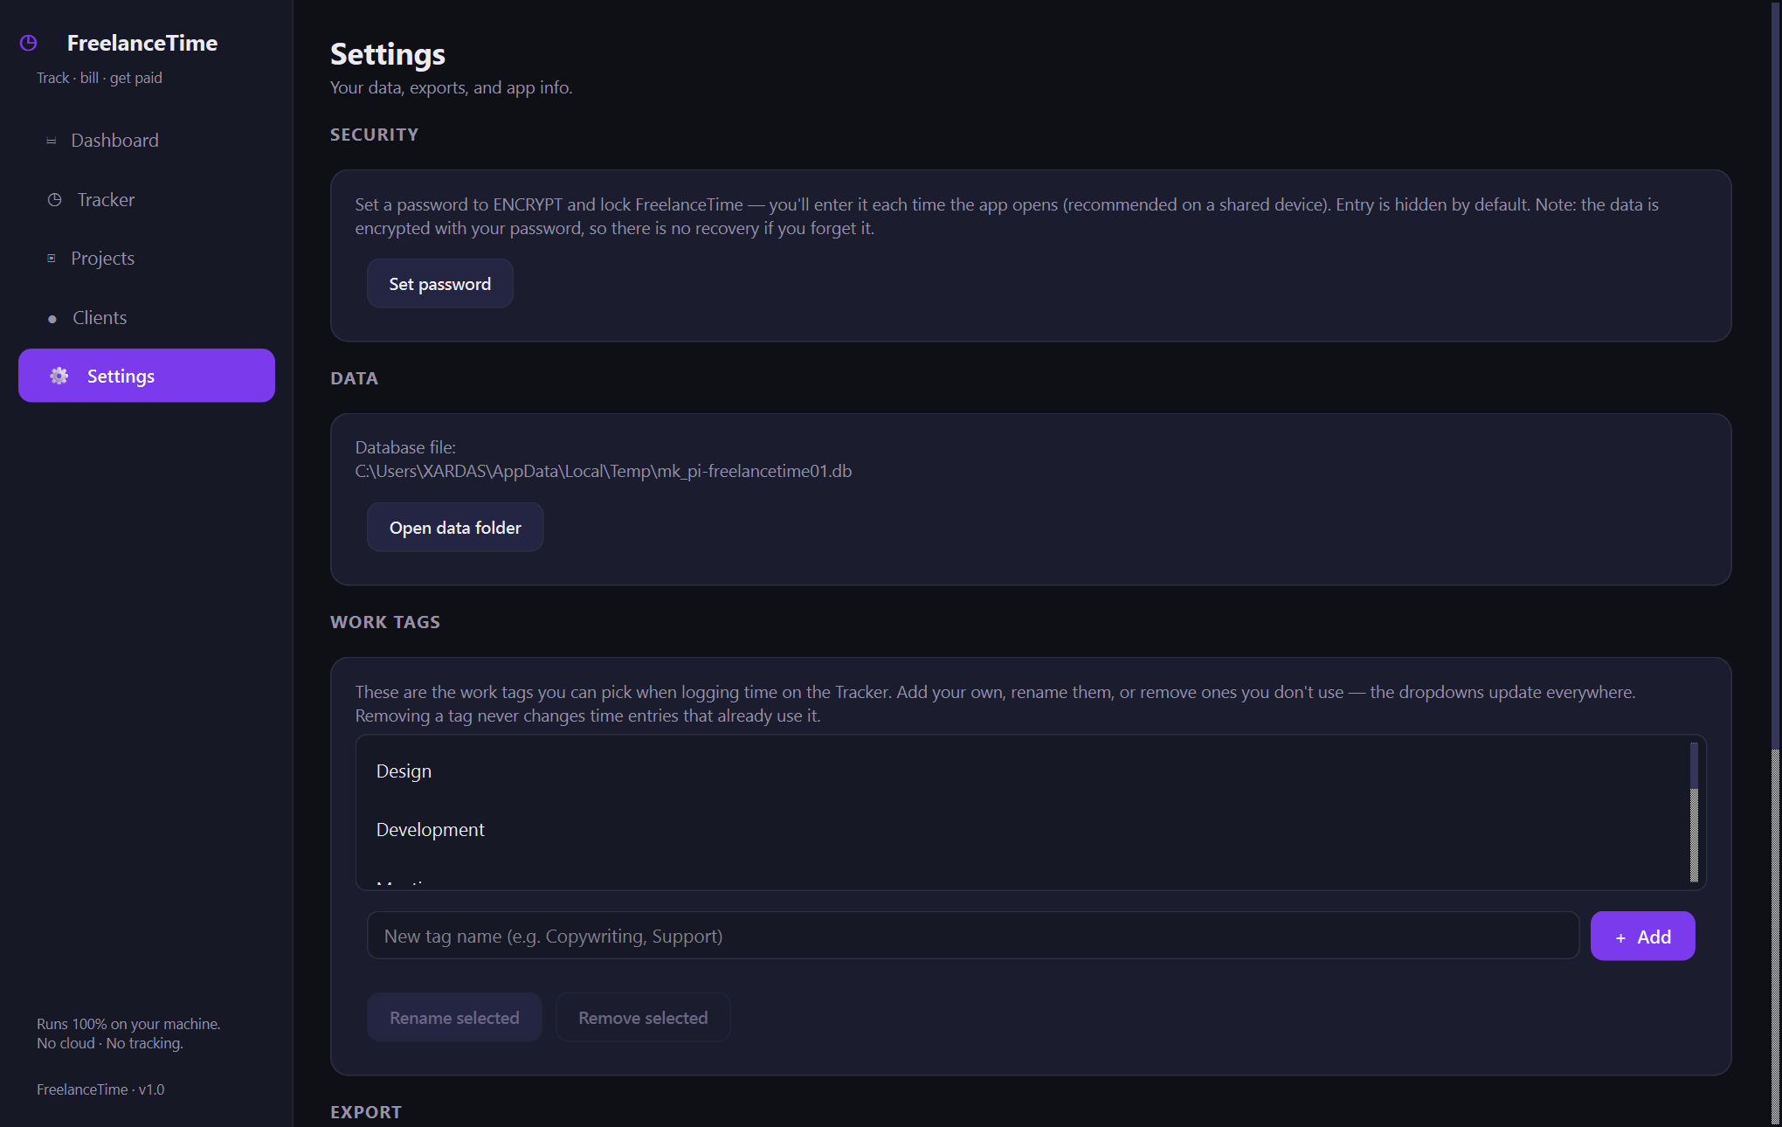The height and width of the screenshot is (1127, 1782).
Task: Click 'Runs 100% on your machine' note
Action: pyautogui.click(x=128, y=1024)
